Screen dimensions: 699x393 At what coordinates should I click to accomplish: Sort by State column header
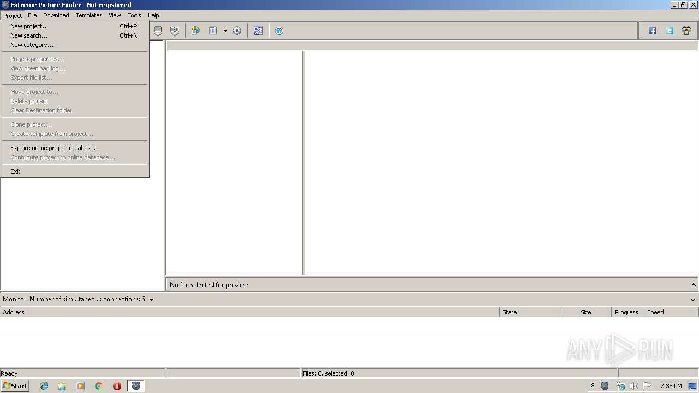tap(531, 312)
